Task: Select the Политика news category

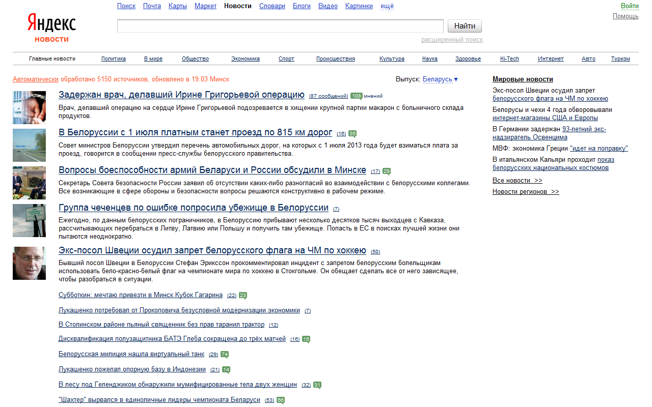Action: 114,59
